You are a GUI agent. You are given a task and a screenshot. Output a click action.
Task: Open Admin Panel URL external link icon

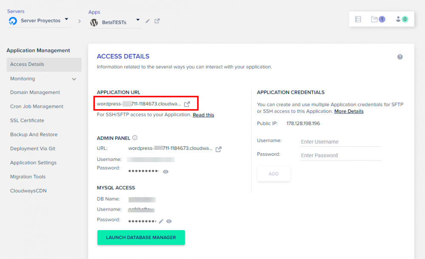coord(218,149)
